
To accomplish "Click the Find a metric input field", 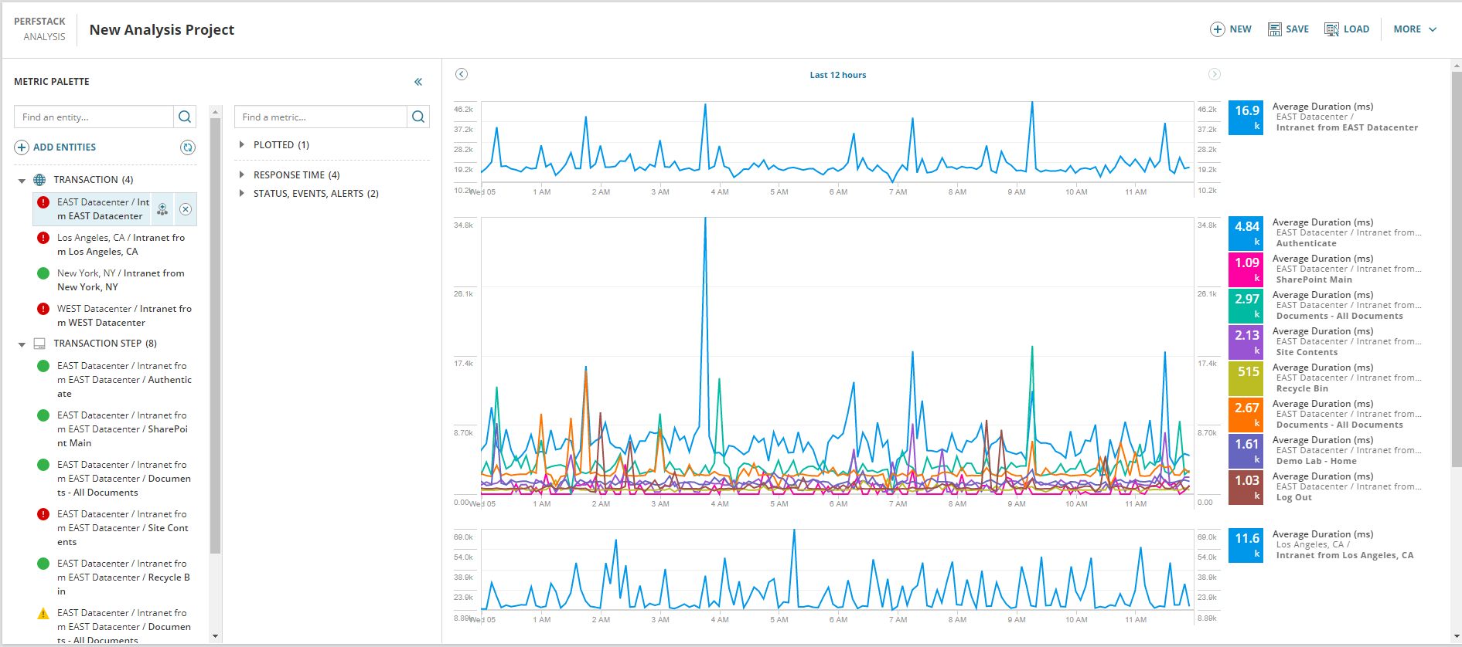I will pyautogui.click(x=320, y=117).
